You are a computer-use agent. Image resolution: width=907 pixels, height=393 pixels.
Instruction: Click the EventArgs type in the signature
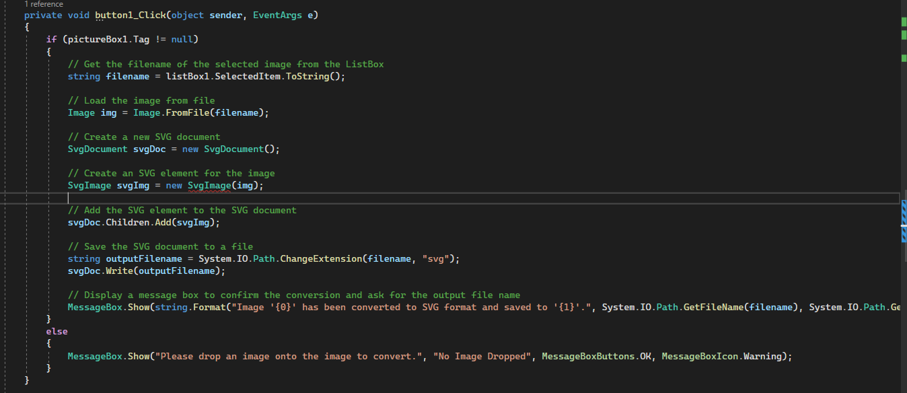278,15
